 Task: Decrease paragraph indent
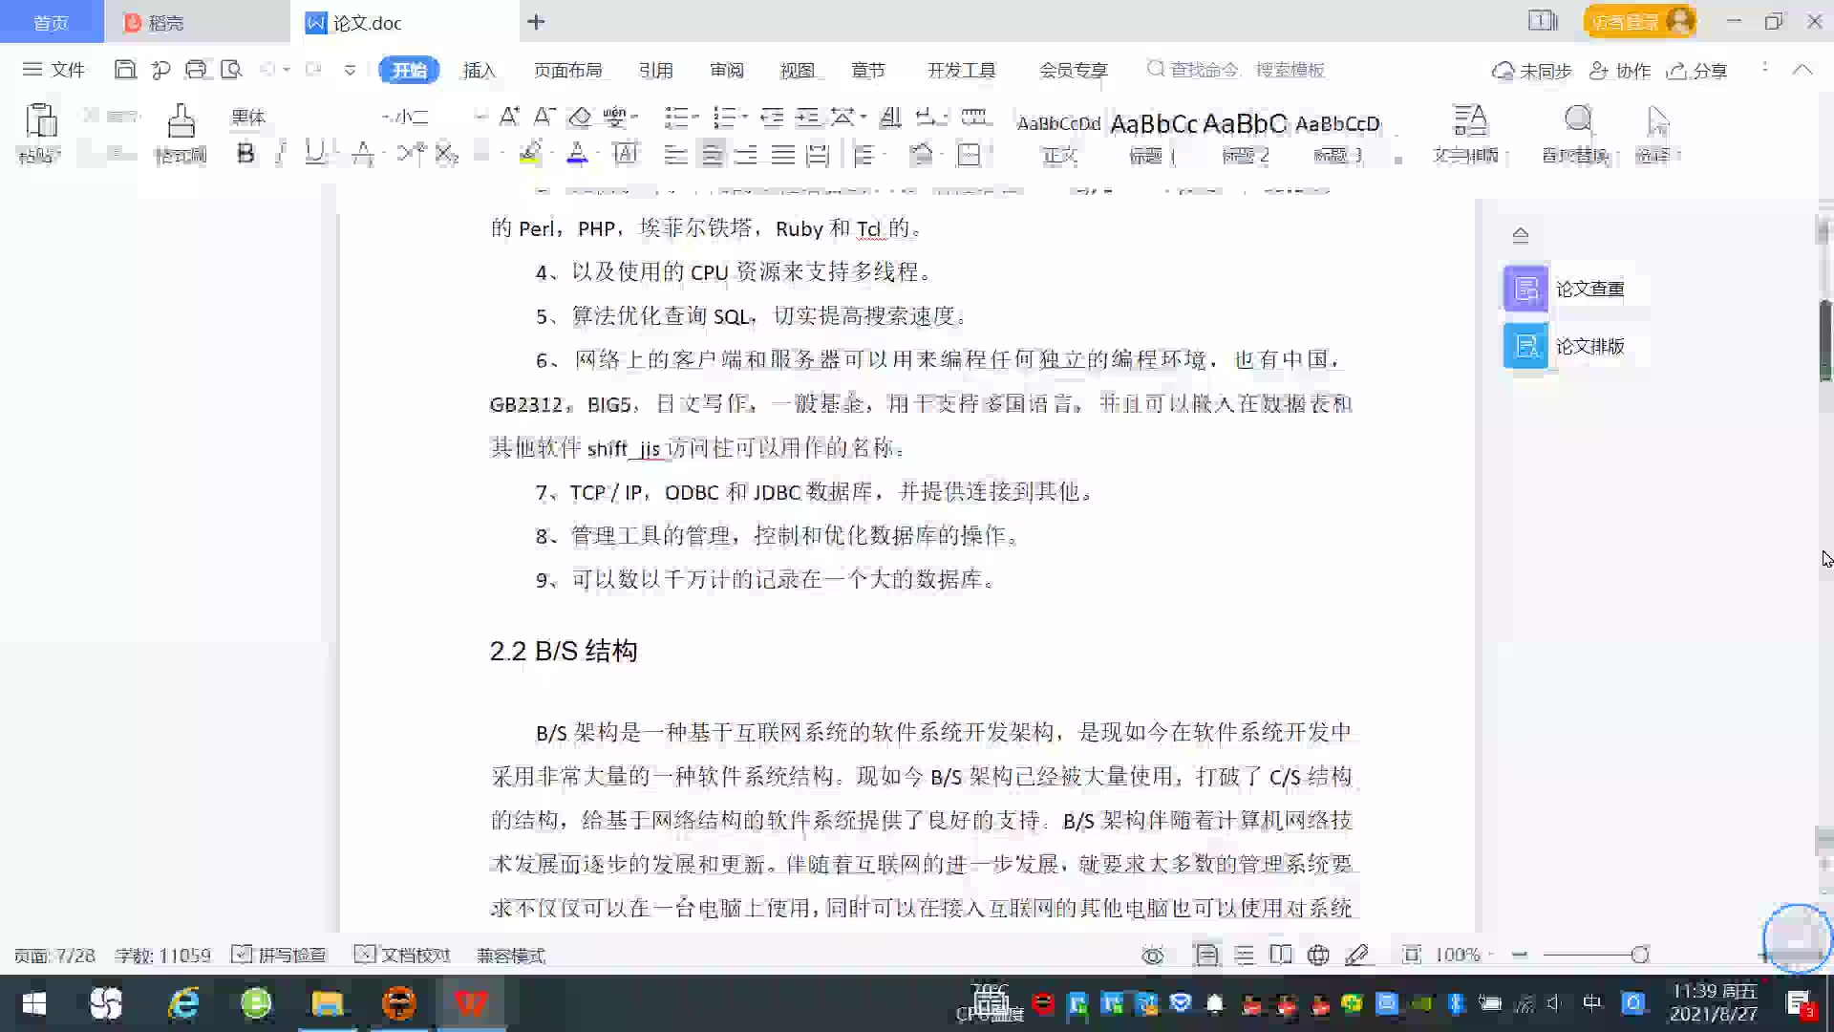click(x=772, y=118)
